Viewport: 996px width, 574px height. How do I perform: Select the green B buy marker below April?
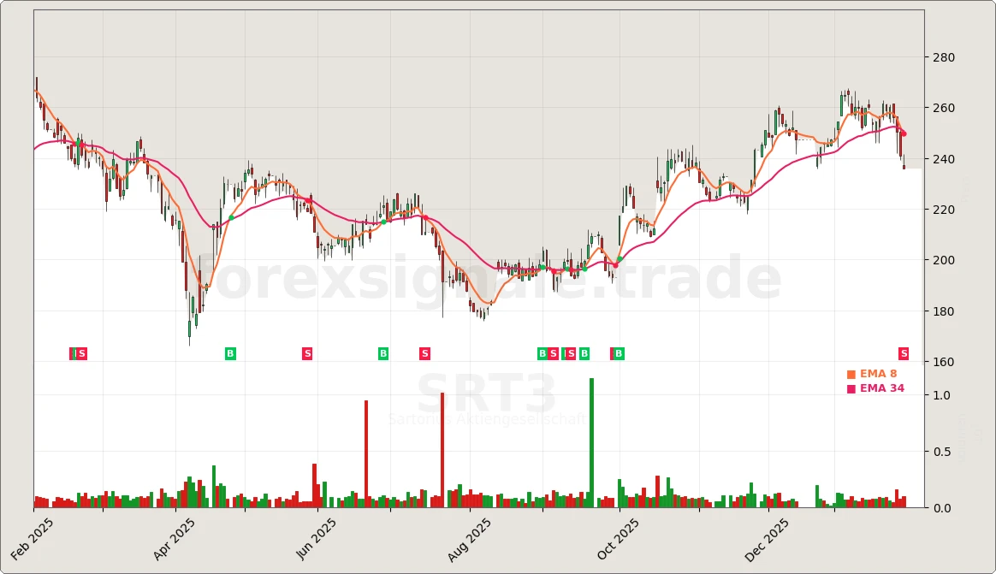pos(229,352)
